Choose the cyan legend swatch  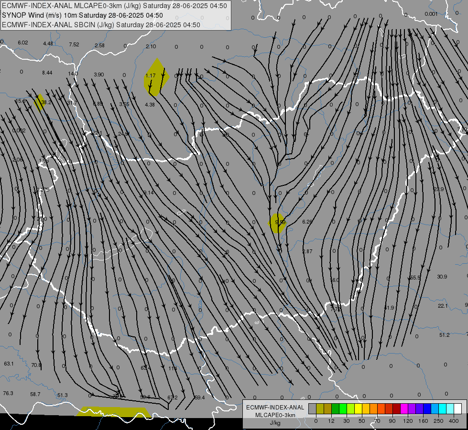tap(442, 408)
